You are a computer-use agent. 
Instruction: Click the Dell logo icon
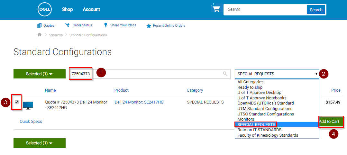(x=44, y=9)
